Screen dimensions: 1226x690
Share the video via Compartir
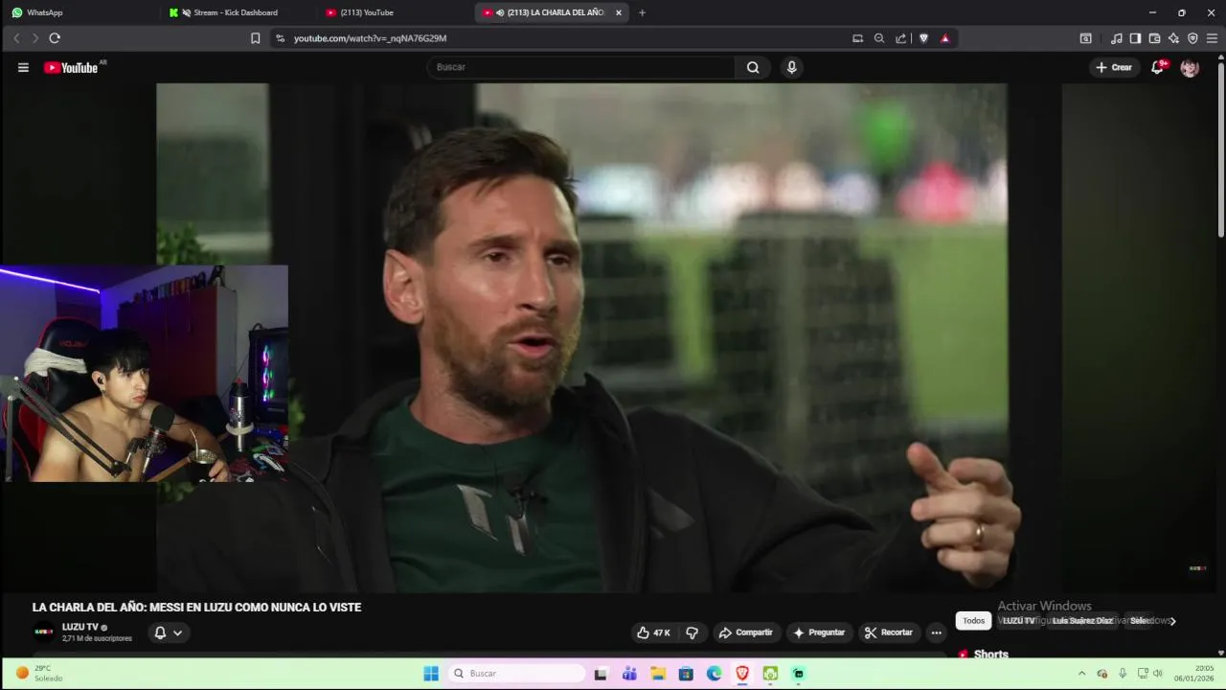746,632
